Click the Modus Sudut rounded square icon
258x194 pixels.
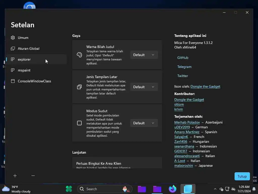point(79,123)
